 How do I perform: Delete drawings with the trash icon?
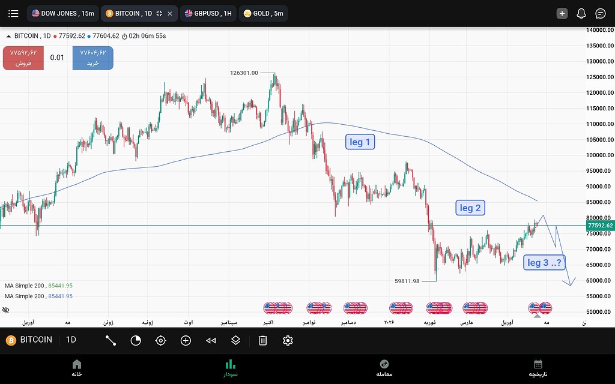coord(262,340)
